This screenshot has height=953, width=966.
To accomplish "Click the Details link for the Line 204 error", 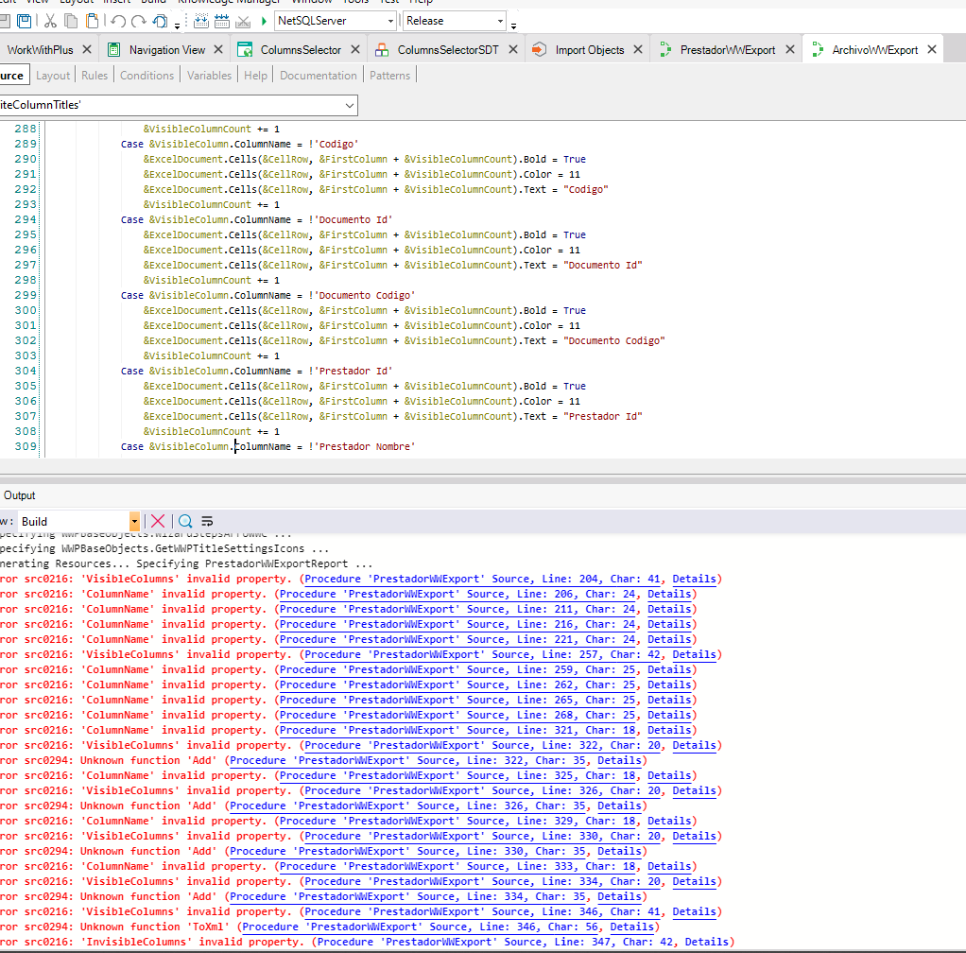I will [695, 579].
